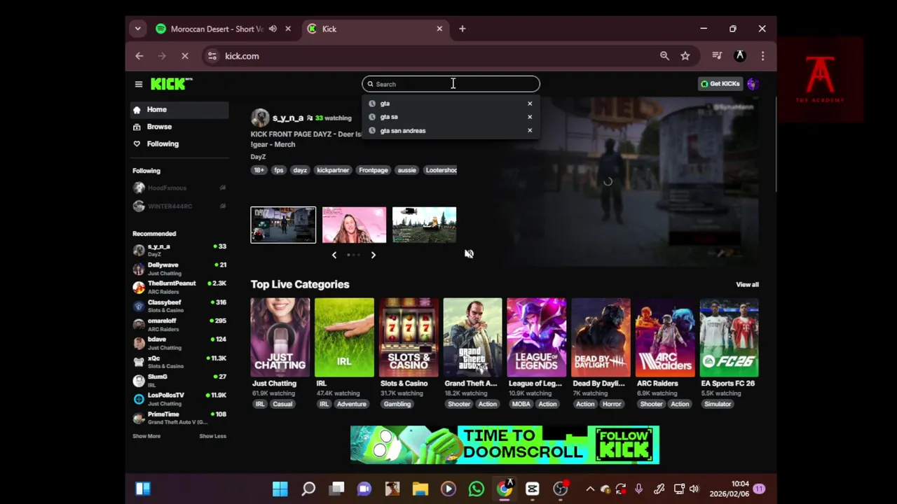Select the pink-background stream thumbnail
This screenshot has width=897, height=504.
pos(354,225)
